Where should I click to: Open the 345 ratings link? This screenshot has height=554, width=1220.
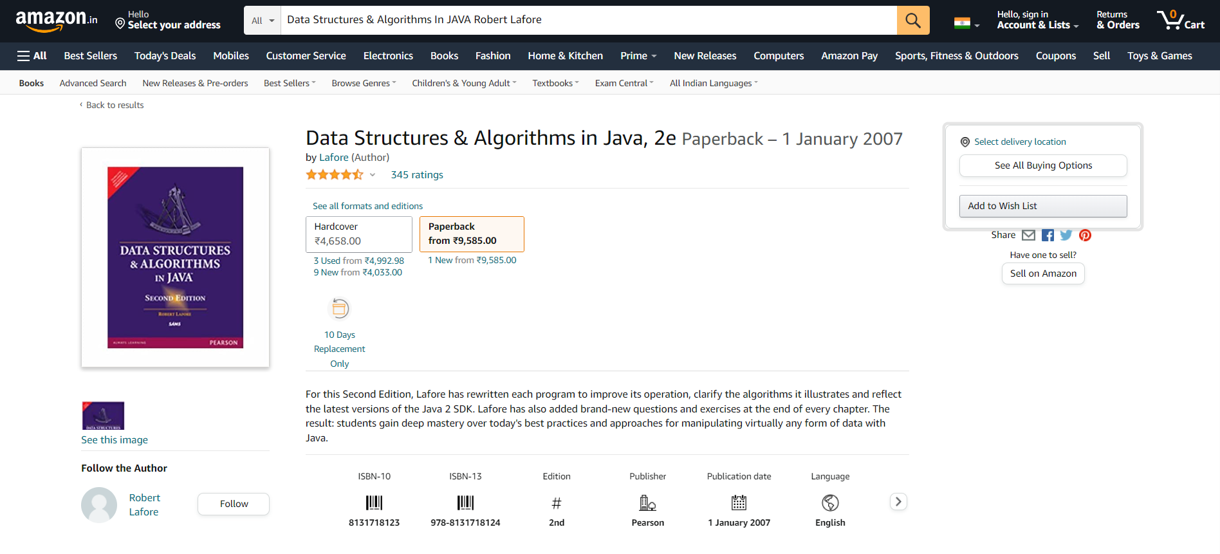click(417, 175)
